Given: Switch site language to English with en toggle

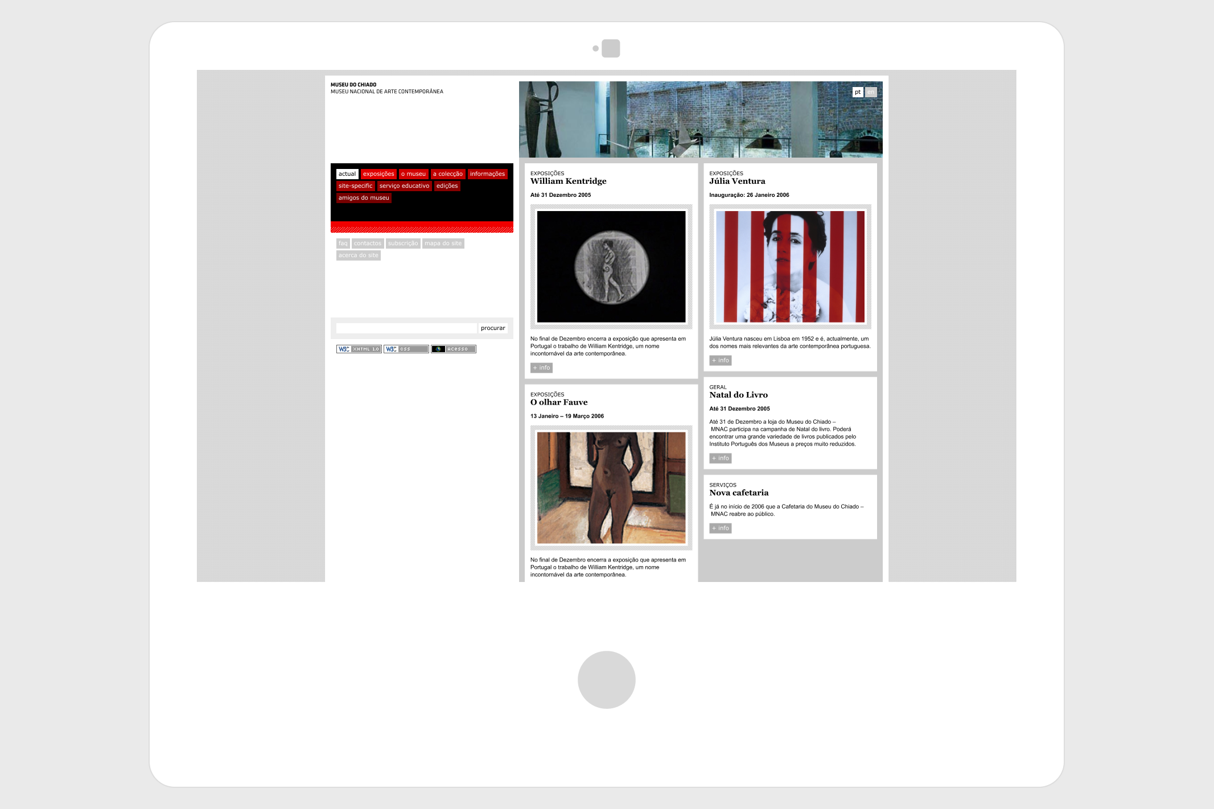Looking at the screenshot, I should click(x=871, y=91).
